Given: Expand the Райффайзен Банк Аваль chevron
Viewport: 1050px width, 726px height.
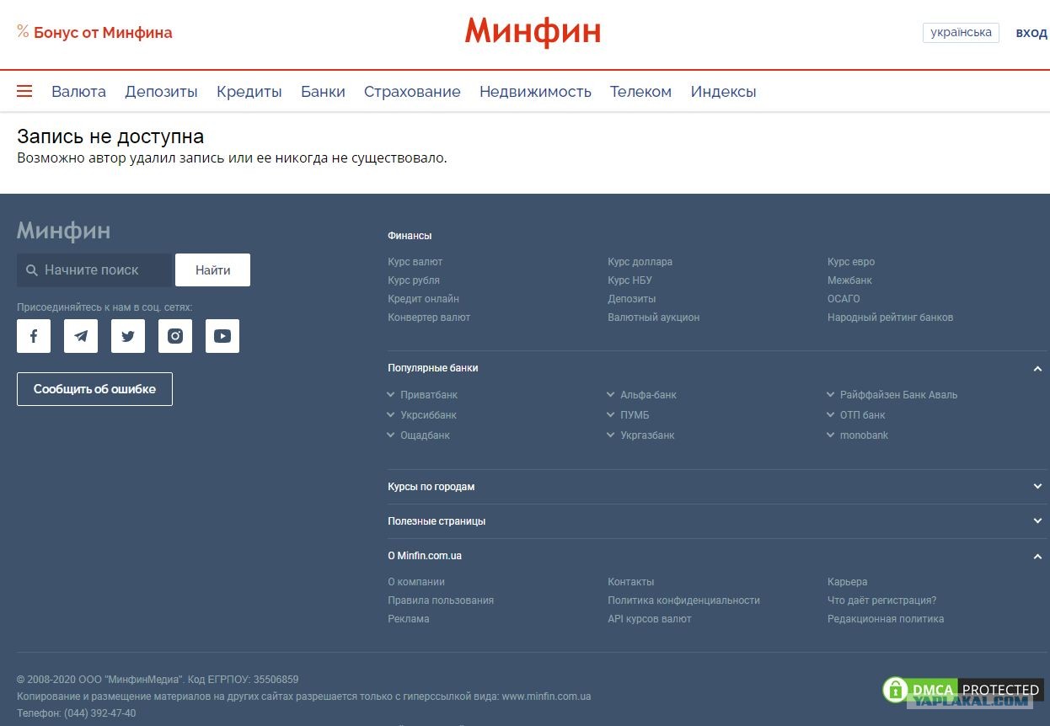Looking at the screenshot, I should (831, 394).
